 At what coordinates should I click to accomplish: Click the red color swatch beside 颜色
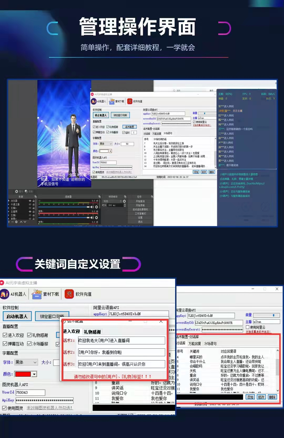pyautogui.click(x=23, y=374)
